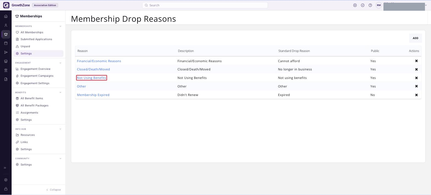Collapse the Community section chevron
The height and width of the screenshot is (195, 431).
click(60, 158)
